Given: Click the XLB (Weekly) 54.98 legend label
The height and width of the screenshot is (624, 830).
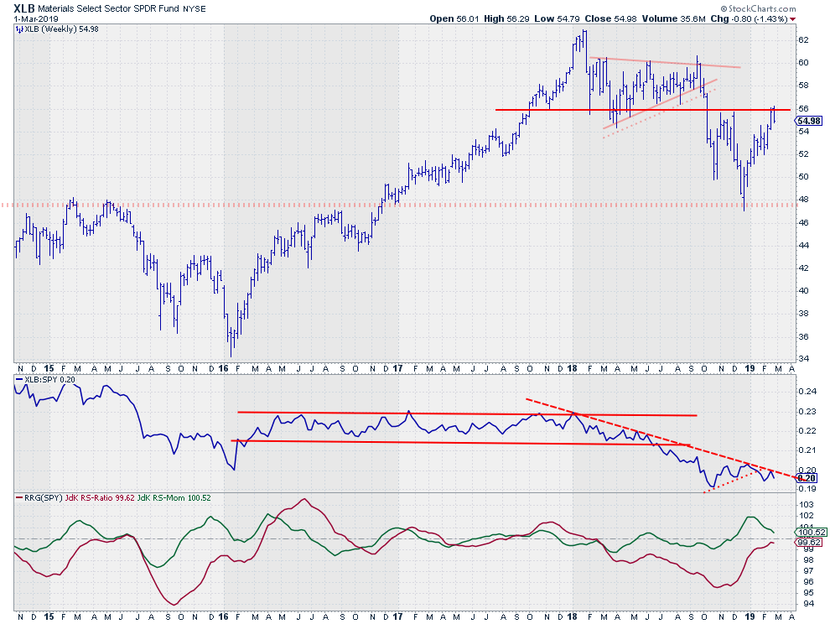Looking at the screenshot, I should (x=61, y=29).
